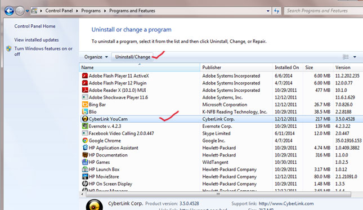Sort by the Size column header
Screen dimensions: 363x210
coord(318,68)
